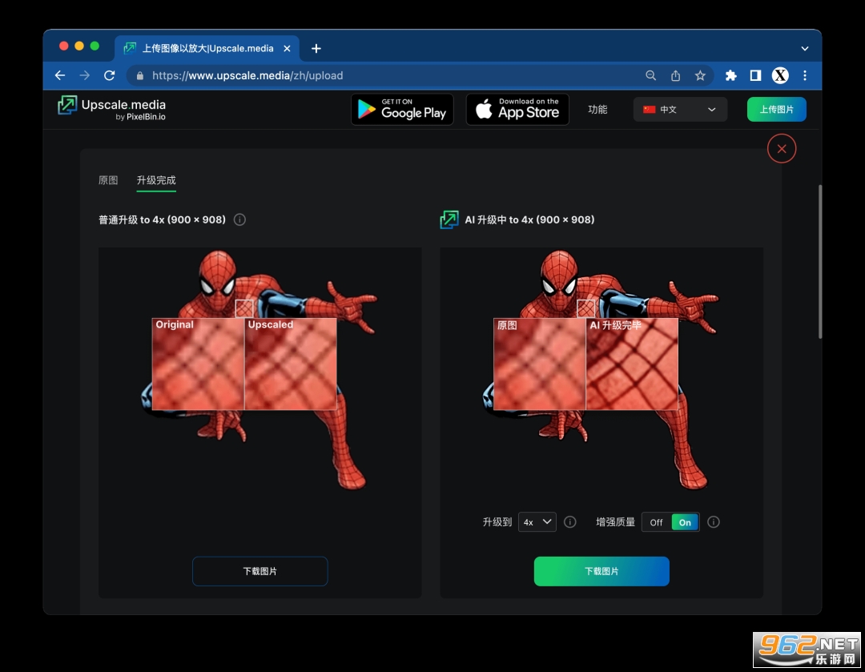
Task: Expand the 中文 language selector
Action: click(680, 110)
